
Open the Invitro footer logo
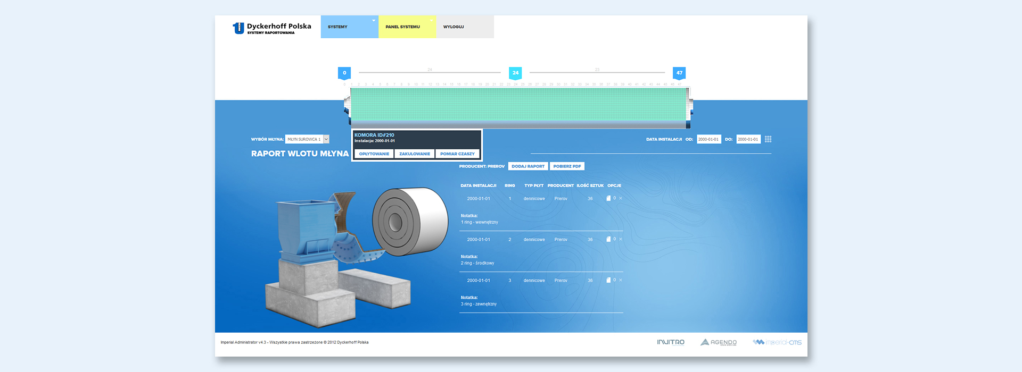(x=671, y=342)
